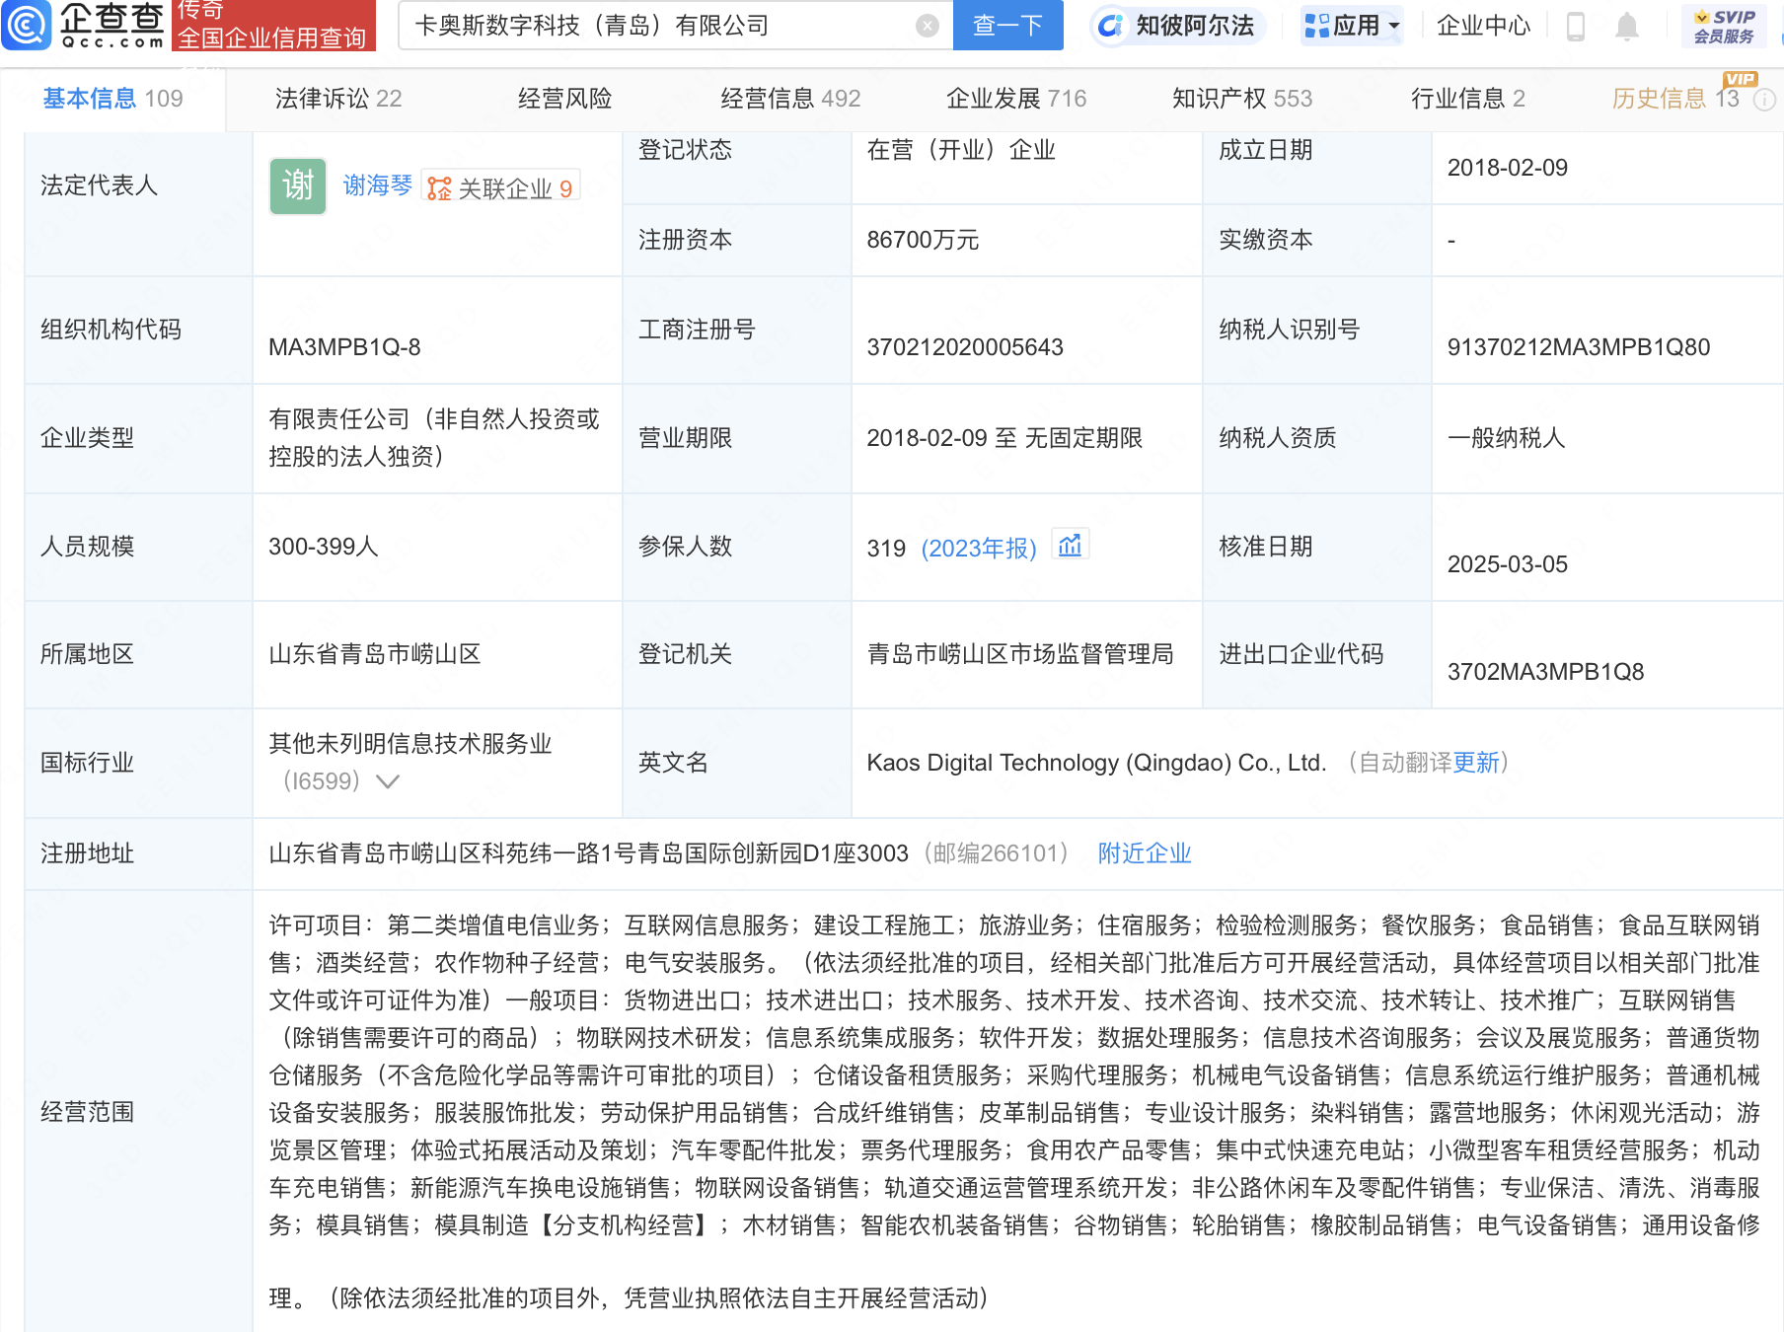Viewport: 1784px width, 1332px height.
Task: Select registration status 在营(开业)企业
Action: point(961,150)
